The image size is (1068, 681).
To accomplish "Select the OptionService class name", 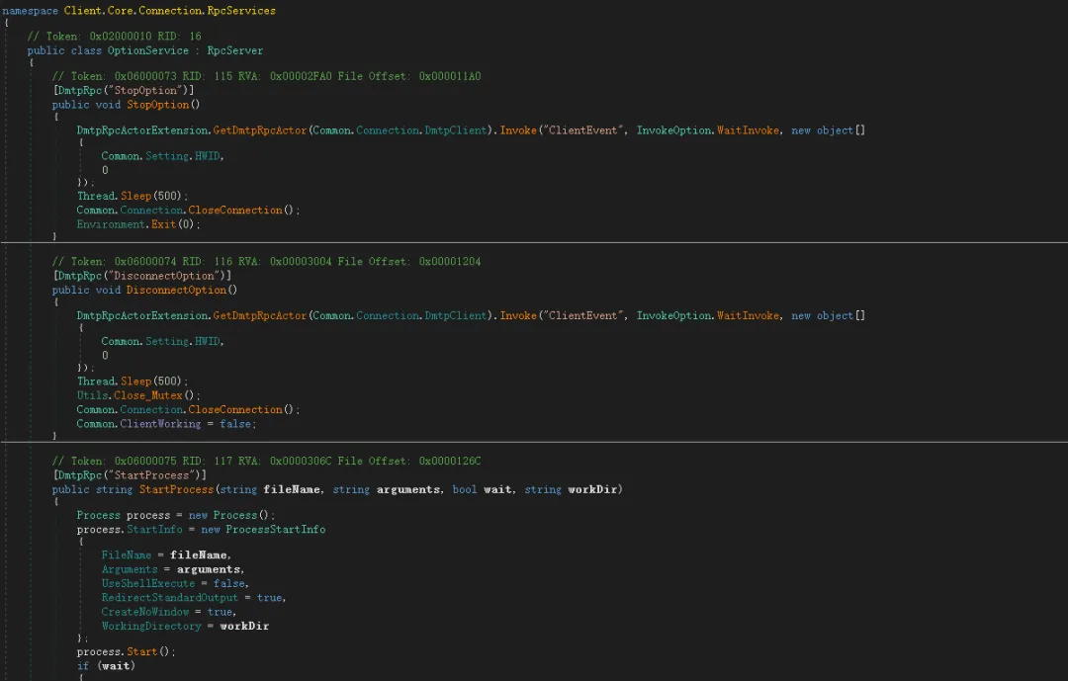I will point(147,50).
